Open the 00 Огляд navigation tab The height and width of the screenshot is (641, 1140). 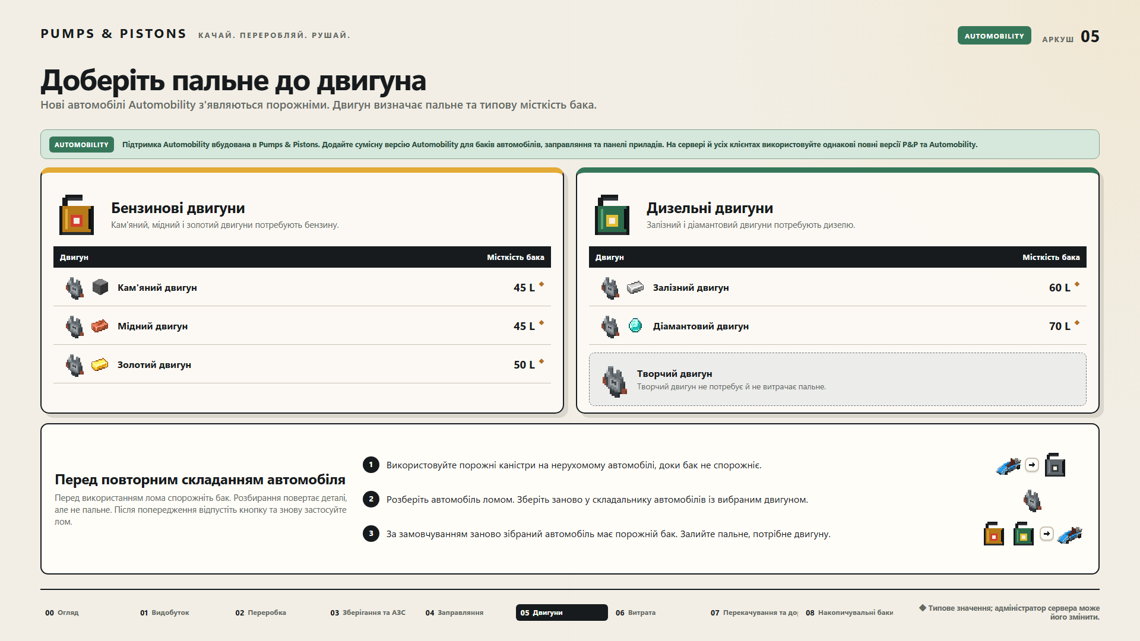(87, 613)
